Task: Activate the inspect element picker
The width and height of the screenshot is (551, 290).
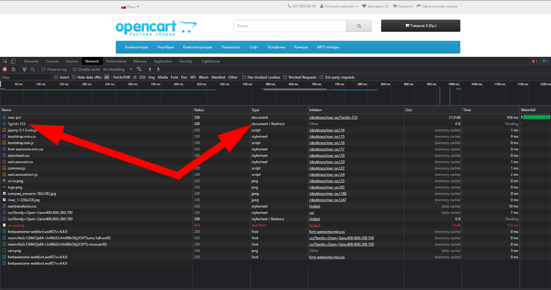Action: (x=5, y=61)
